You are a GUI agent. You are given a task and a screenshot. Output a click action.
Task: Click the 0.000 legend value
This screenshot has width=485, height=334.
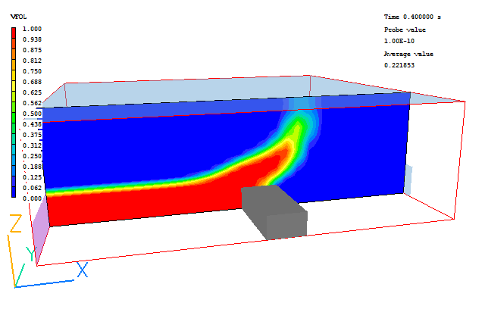pyautogui.click(x=32, y=198)
